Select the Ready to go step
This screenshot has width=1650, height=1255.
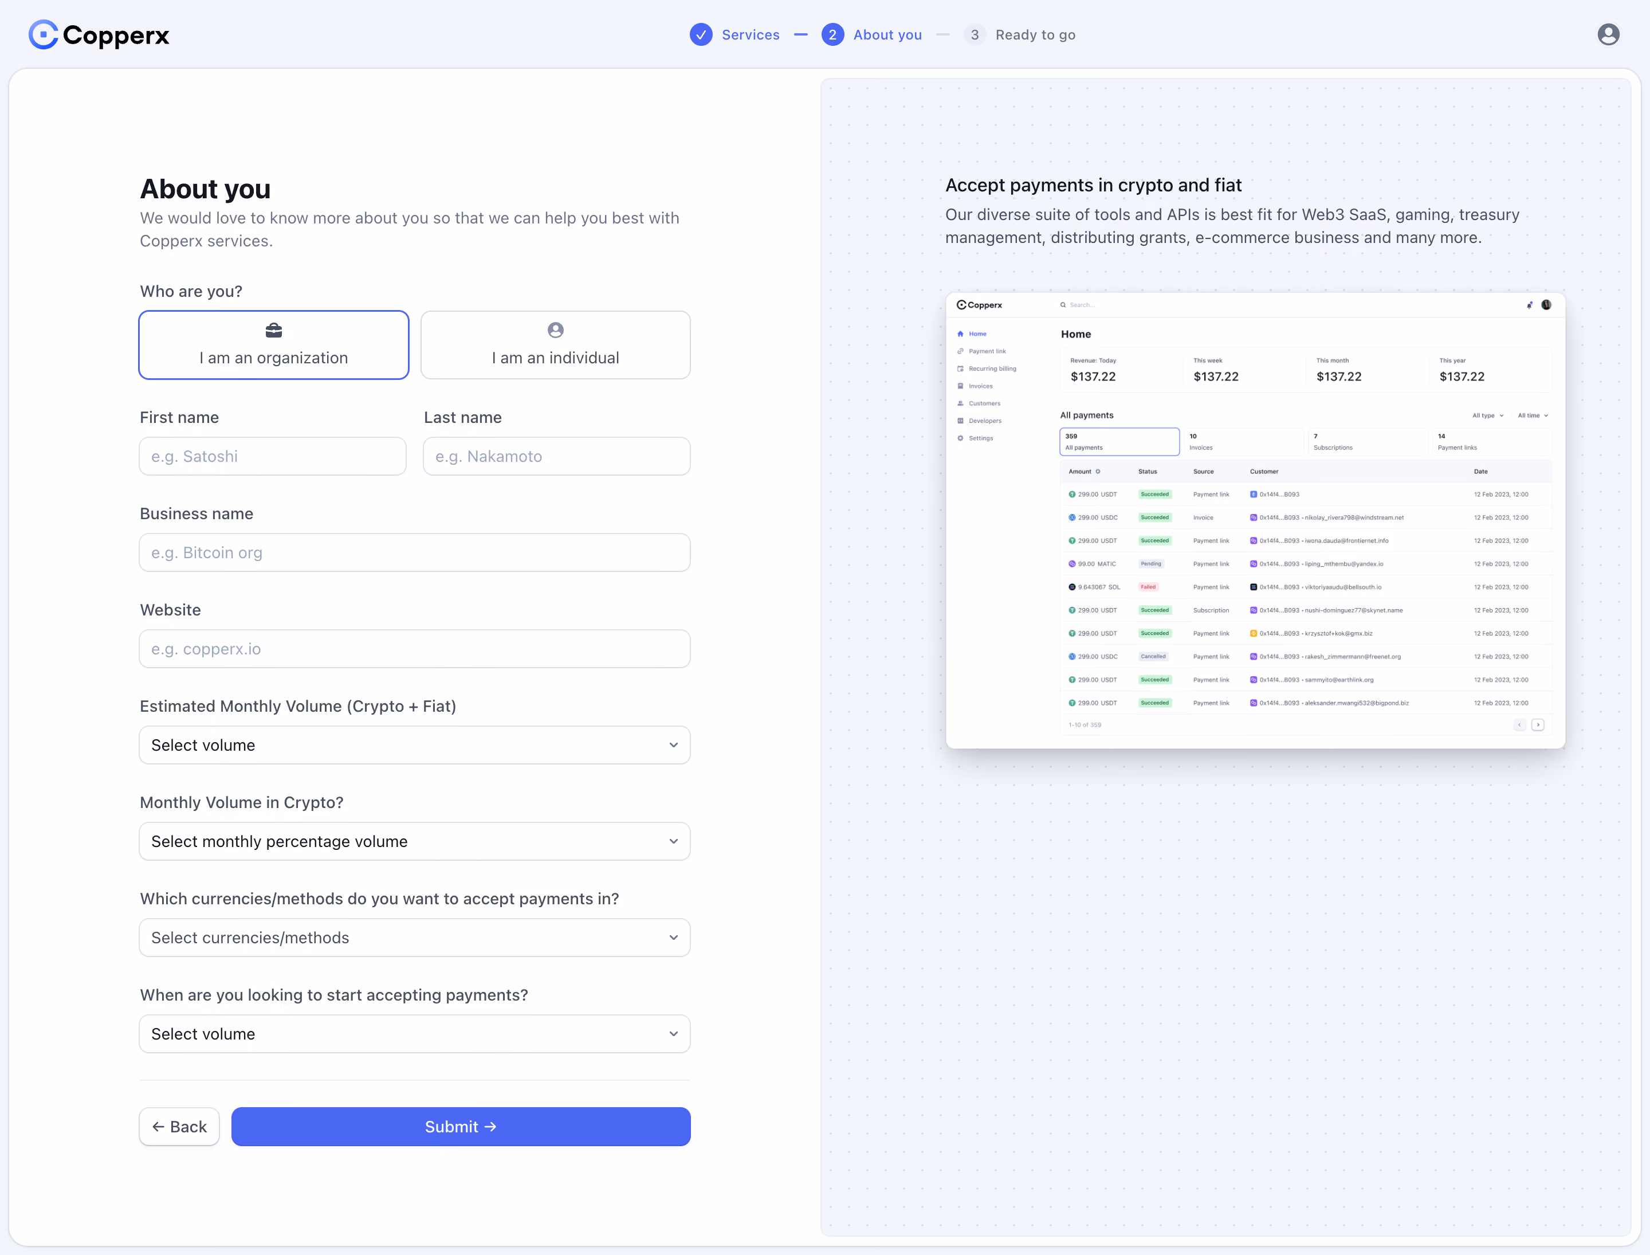pyautogui.click(x=1035, y=34)
